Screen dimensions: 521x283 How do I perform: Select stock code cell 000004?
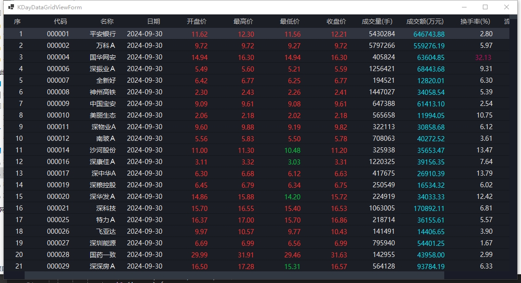(x=58, y=57)
